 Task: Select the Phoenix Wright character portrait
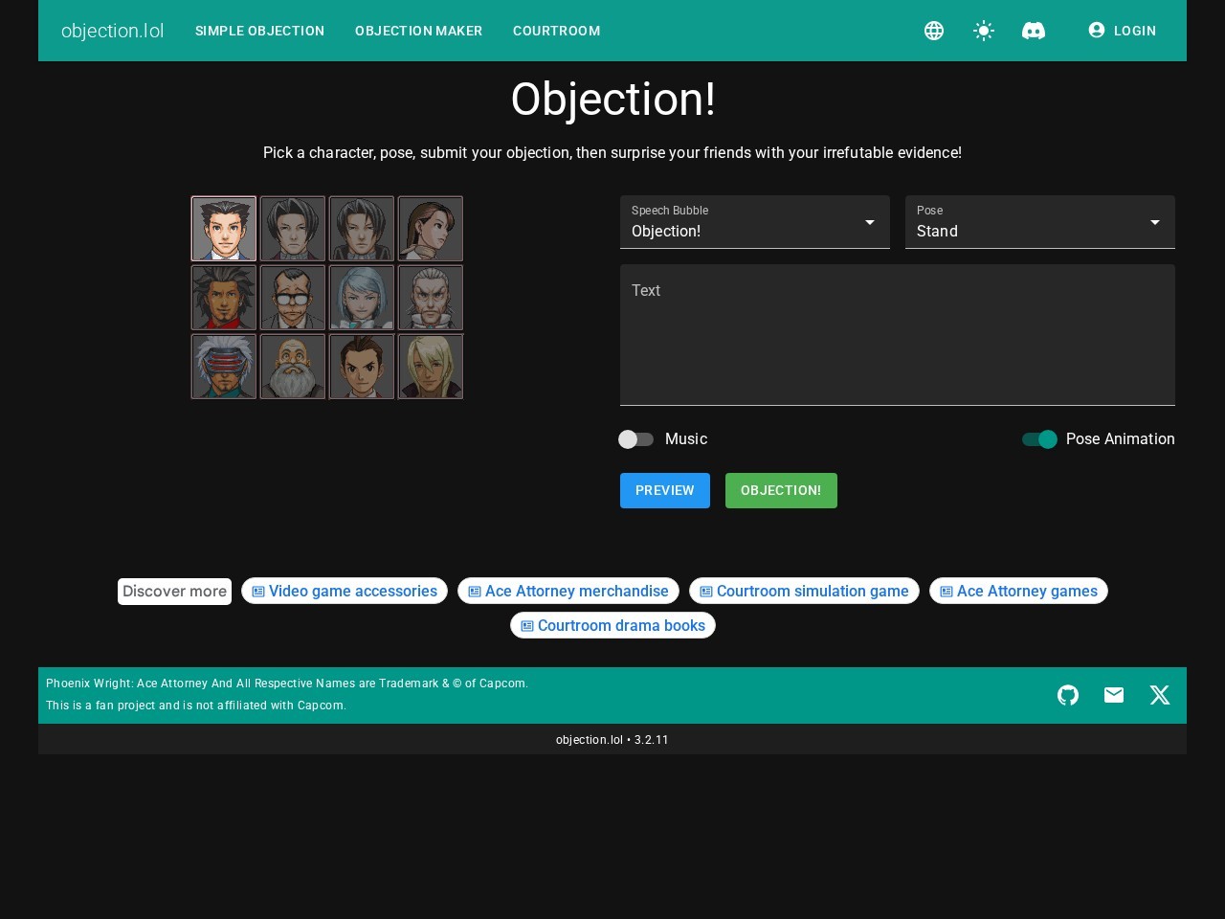[224, 229]
